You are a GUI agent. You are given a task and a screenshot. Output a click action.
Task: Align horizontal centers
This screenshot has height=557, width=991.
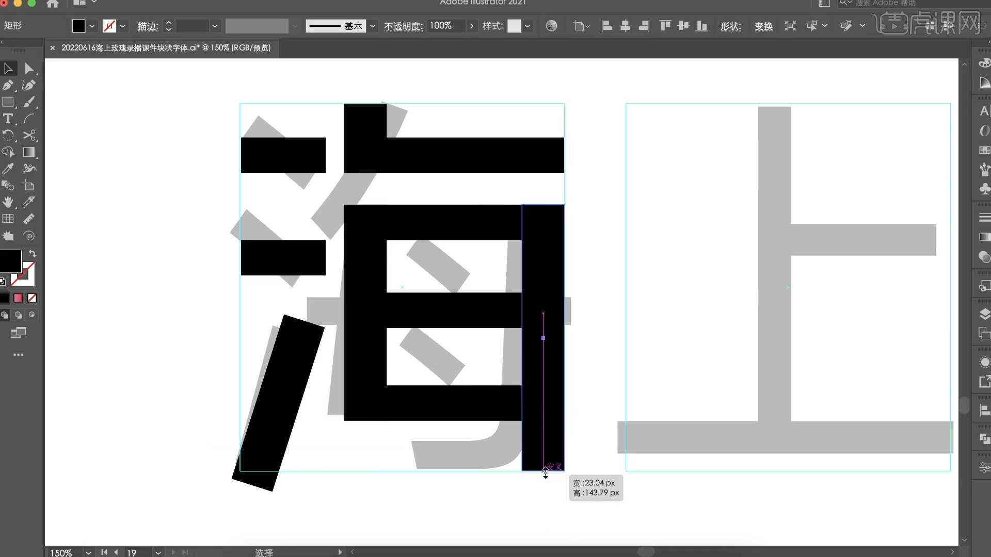click(625, 26)
